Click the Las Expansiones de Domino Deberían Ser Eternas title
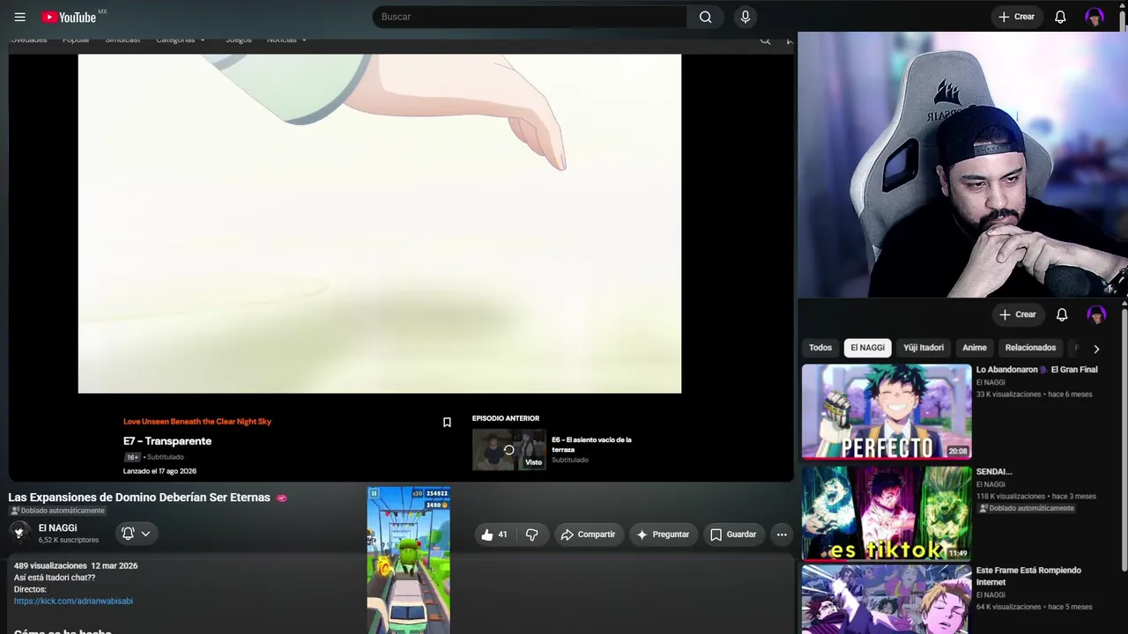Viewport: 1128px width, 634px height. pyautogui.click(x=139, y=498)
